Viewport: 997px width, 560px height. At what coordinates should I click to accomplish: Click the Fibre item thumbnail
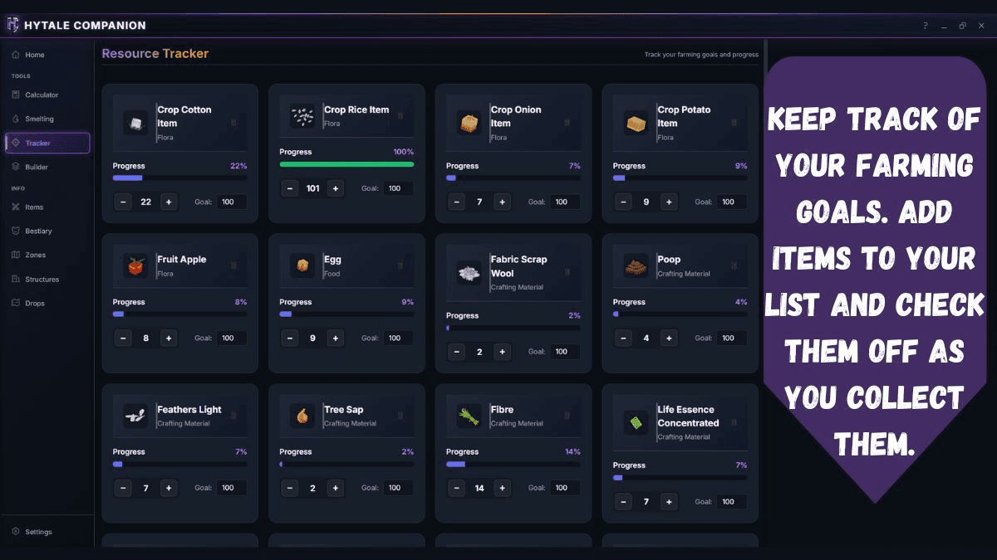point(469,416)
